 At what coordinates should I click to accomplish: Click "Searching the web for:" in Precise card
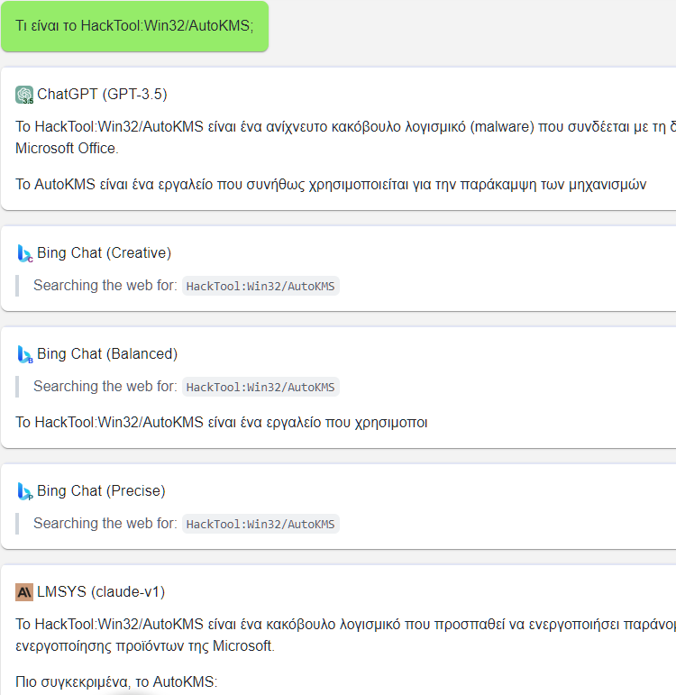pos(105,523)
